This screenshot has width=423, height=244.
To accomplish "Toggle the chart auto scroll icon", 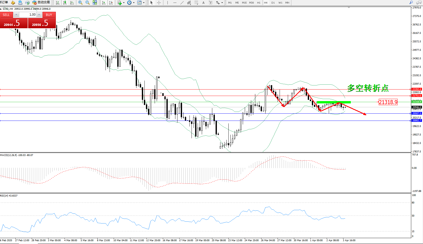I will point(104,3).
